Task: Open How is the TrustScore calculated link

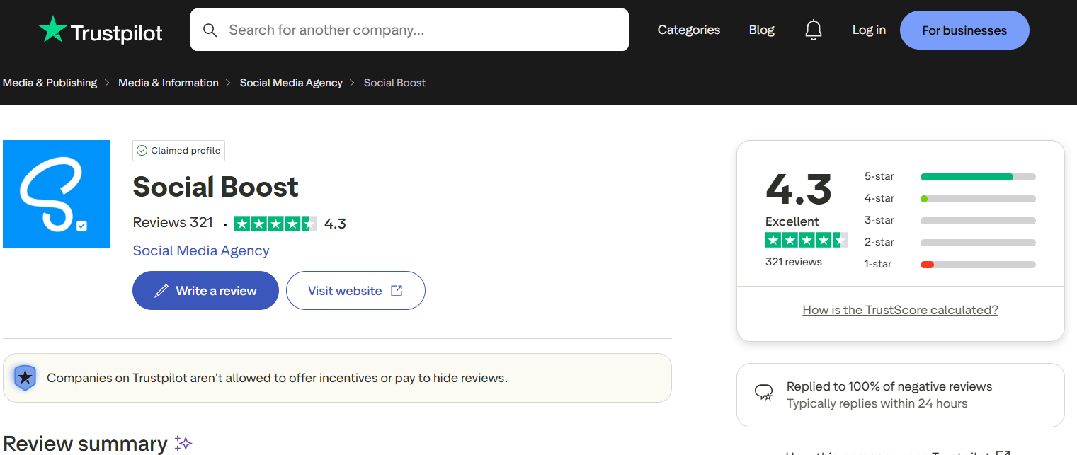Action: pos(900,310)
